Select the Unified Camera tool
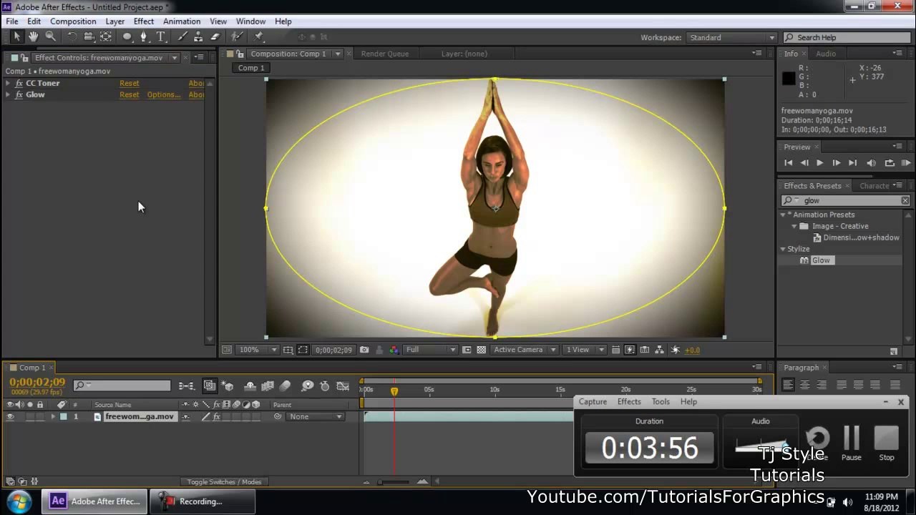The height and width of the screenshot is (515, 916). tap(89, 36)
